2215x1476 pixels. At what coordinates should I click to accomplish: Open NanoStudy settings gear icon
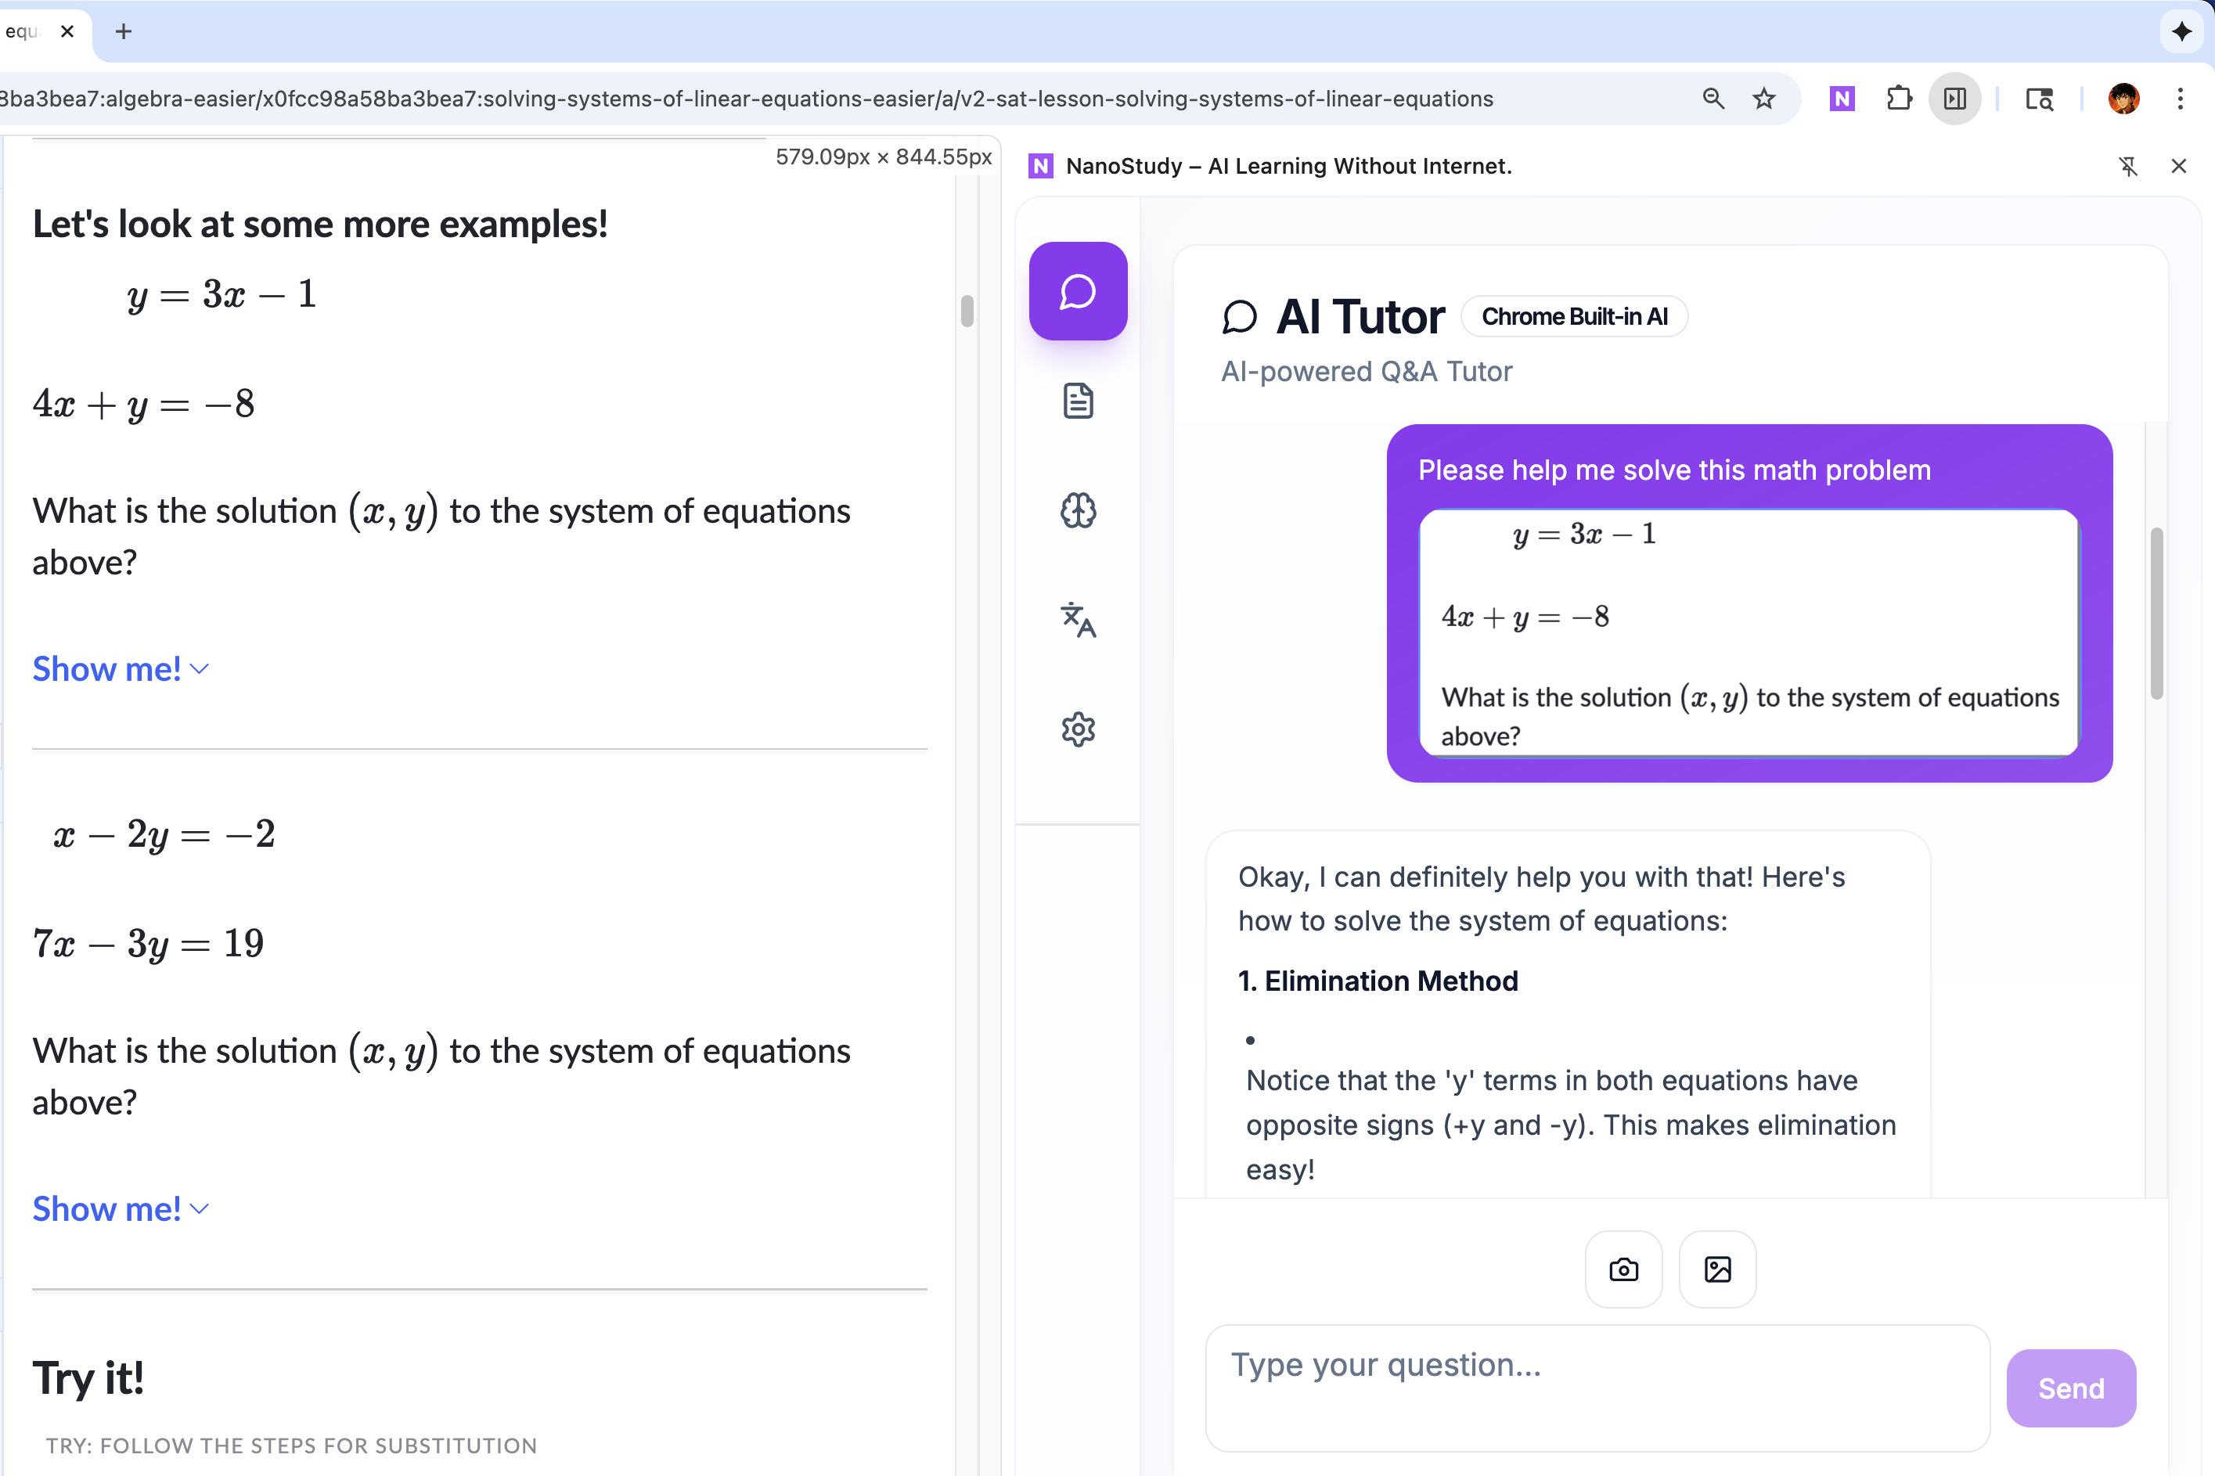[1078, 729]
